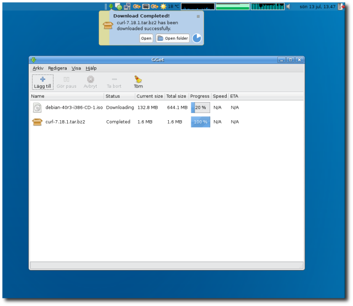The height and width of the screenshot is (306, 353).
Task: Click the Töm (clear list) broom icon
Action: [138, 82]
